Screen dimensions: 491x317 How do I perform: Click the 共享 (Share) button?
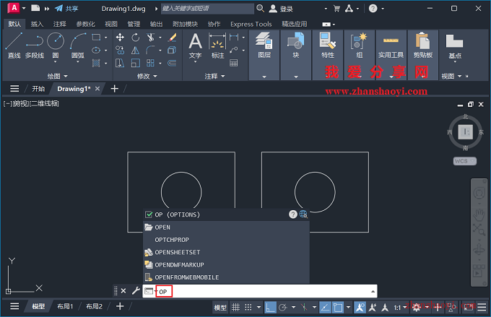[66, 9]
